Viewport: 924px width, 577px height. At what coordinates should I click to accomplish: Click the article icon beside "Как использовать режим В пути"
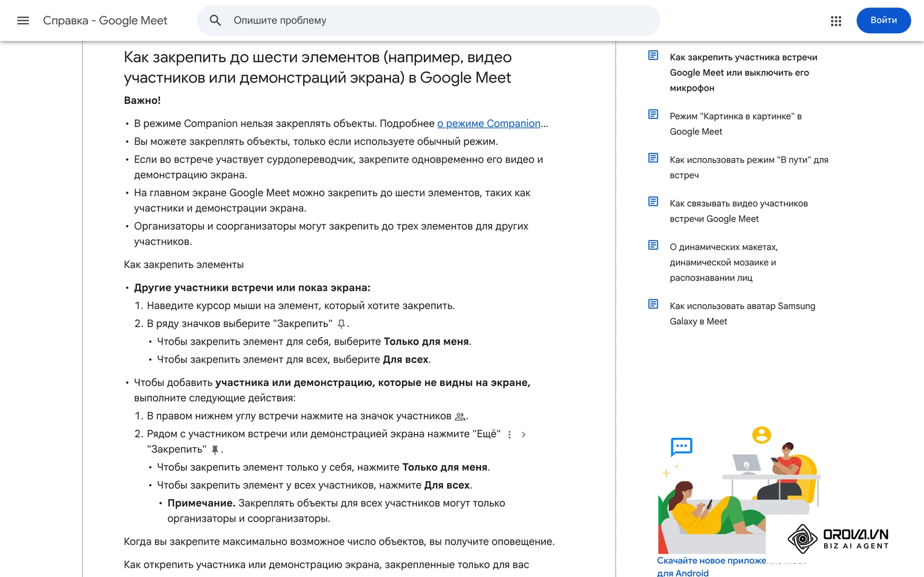(x=653, y=158)
